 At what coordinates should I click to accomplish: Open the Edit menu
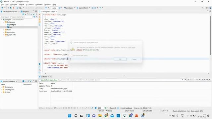[7, 5]
